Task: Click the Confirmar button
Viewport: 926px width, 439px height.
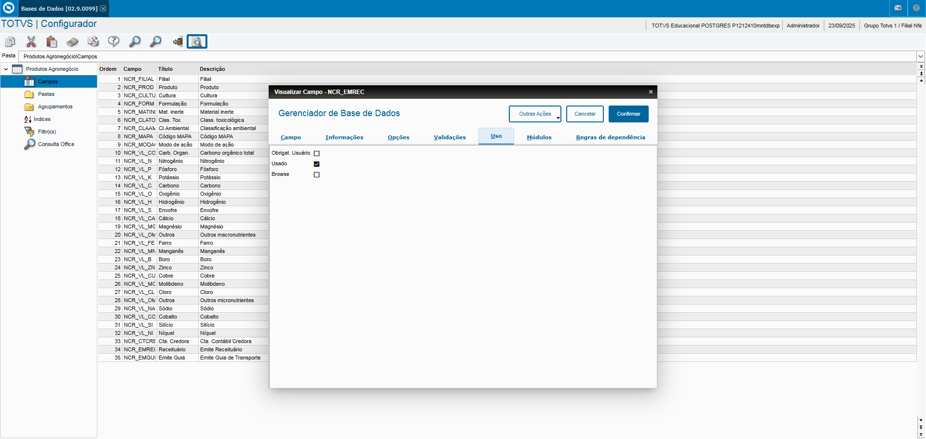Action: pyautogui.click(x=628, y=114)
